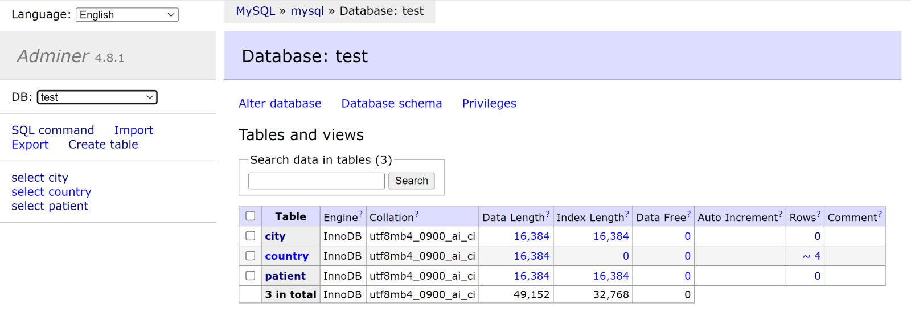
Task: Click the Comment column help question mark
Action: tap(880, 214)
